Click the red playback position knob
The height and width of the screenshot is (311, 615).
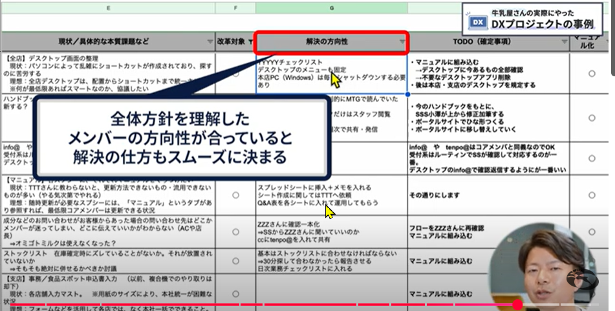coord(517,304)
